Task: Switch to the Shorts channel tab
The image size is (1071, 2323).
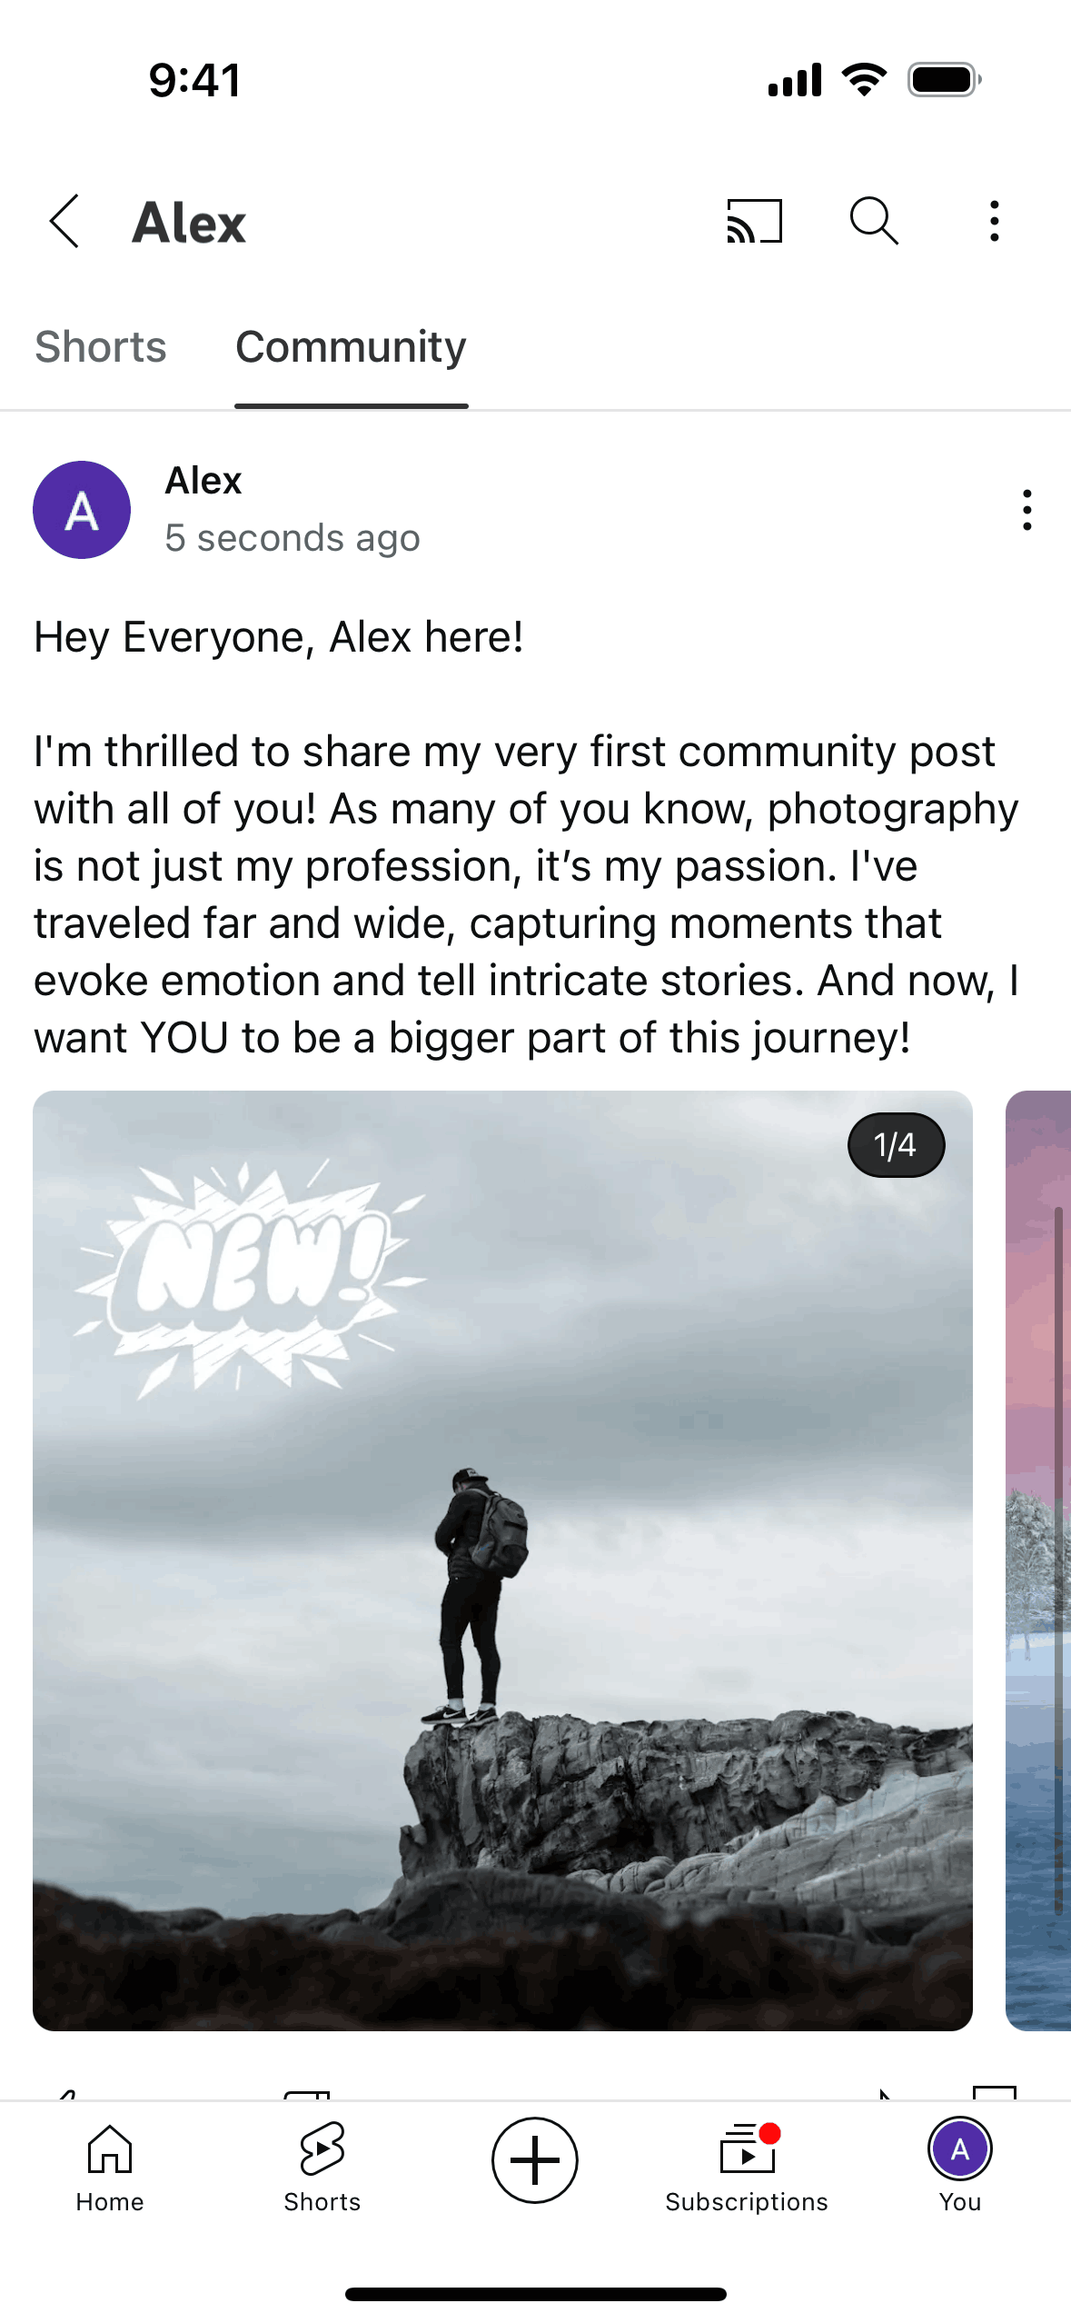Action: tap(101, 346)
